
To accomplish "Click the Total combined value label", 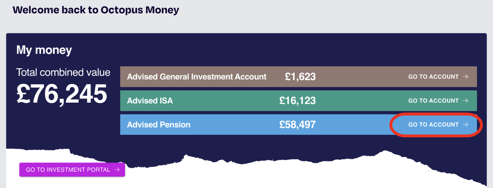I will click(63, 72).
